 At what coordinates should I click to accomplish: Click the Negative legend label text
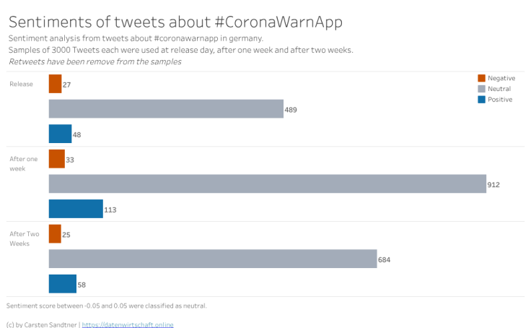[501, 77]
